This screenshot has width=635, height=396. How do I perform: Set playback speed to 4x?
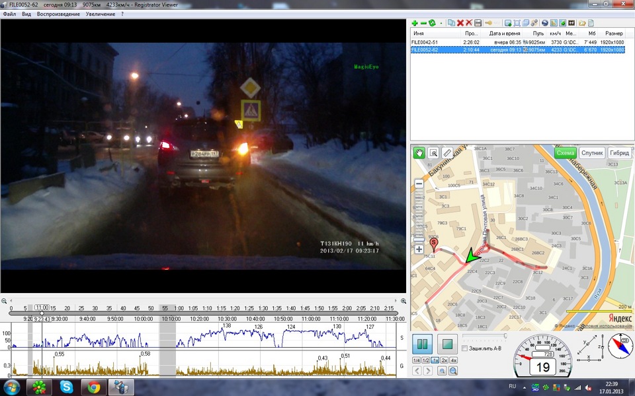[454, 360]
